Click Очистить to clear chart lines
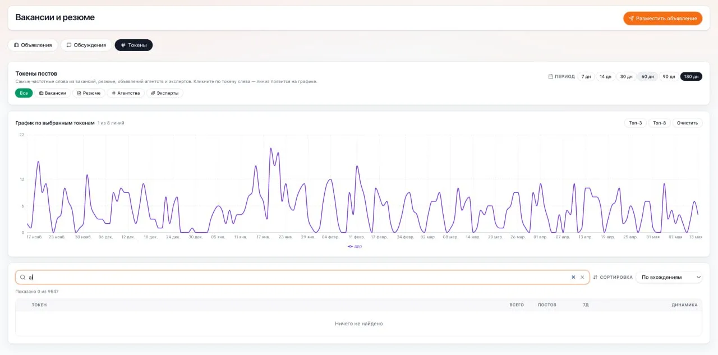 point(687,123)
